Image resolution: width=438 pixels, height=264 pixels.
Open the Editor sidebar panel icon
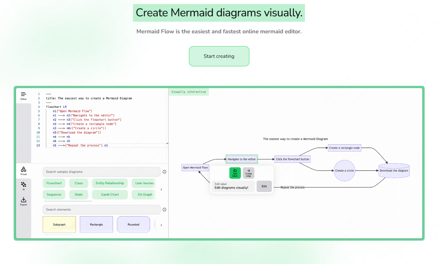click(24, 96)
